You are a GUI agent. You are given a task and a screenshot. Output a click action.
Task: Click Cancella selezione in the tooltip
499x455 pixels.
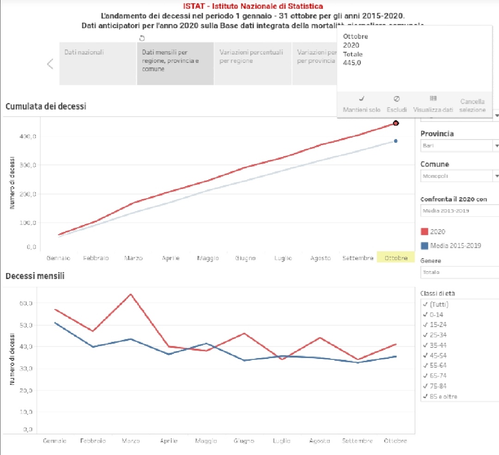pyautogui.click(x=472, y=106)
